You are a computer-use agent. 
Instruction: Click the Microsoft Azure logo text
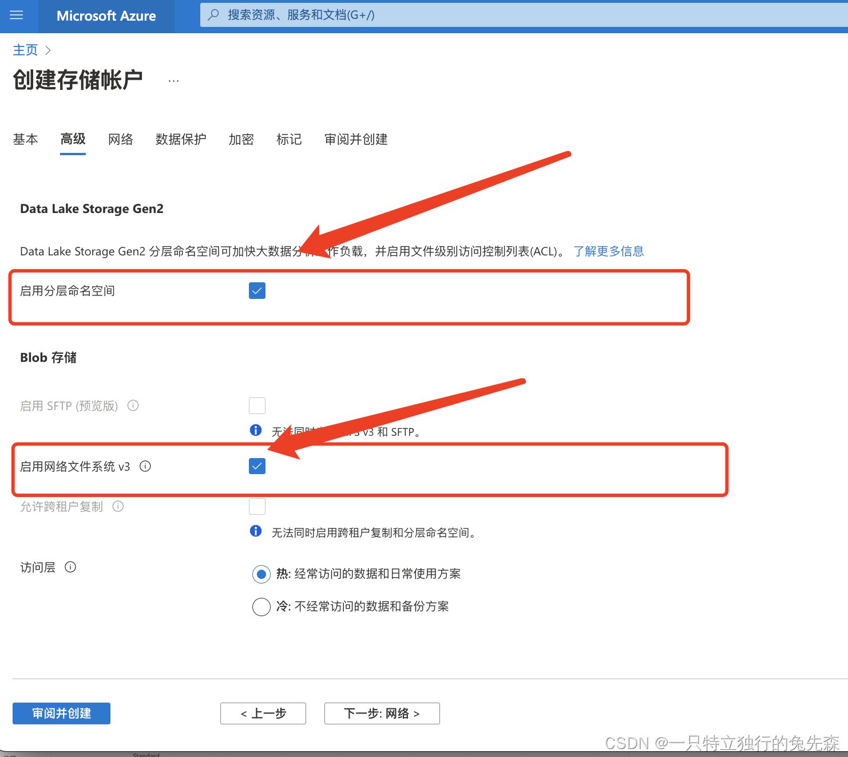click(106, 16)
